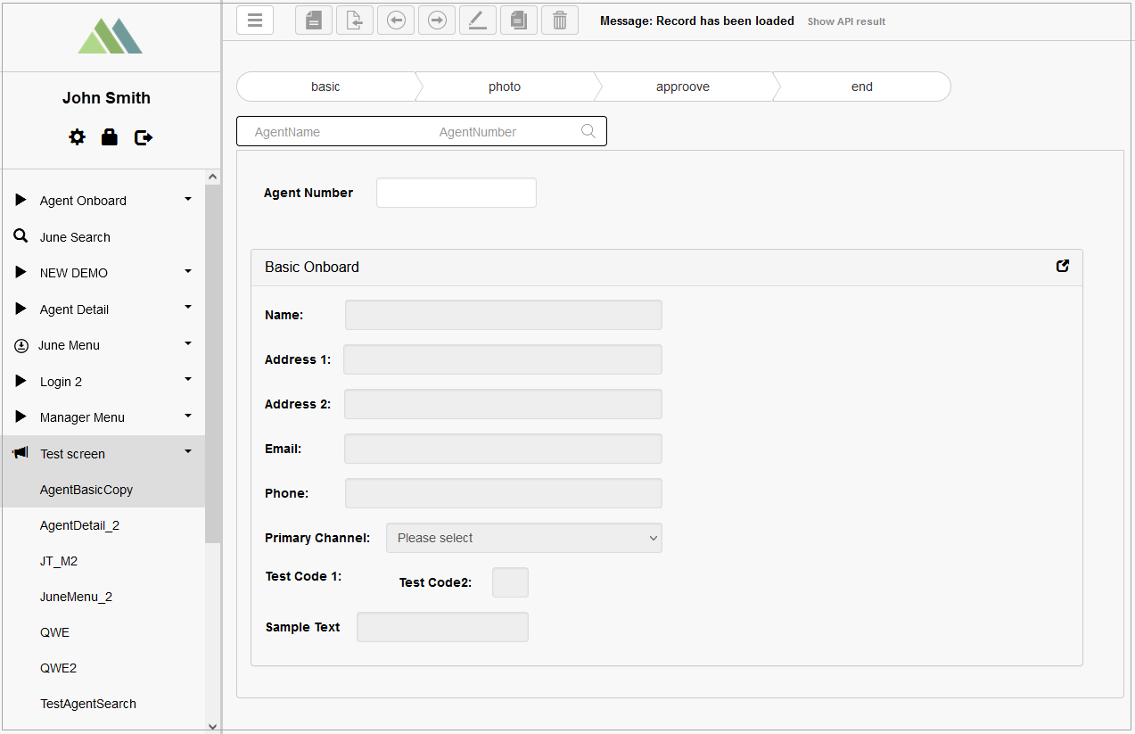Expand the Login 2 menu caret
Viewport: 1135px width, 734px height.
pyautogui.click(x=188, y=379)
